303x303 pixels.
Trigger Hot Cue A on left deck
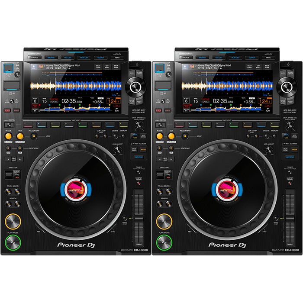(28, 125)
